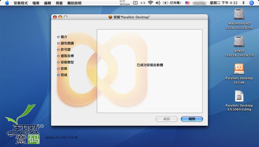259x147 pixels.
Task: Click the 已成功安裝此軟體 message
Action: tap(150, 65)
